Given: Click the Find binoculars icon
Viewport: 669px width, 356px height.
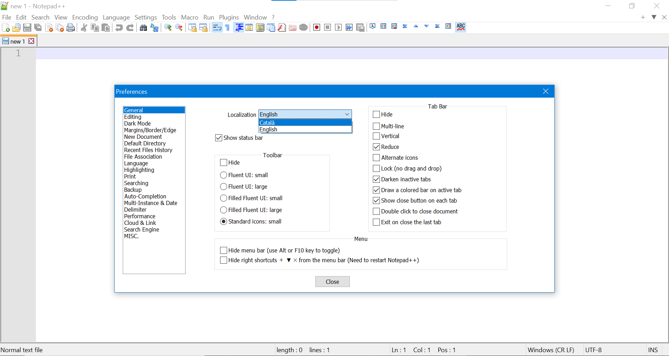Looking at the screenshot, I should point(143,28).
